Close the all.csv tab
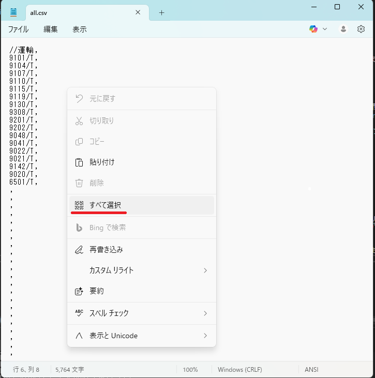The width and height of the screenshot is (375, 378). coord(138,12)
